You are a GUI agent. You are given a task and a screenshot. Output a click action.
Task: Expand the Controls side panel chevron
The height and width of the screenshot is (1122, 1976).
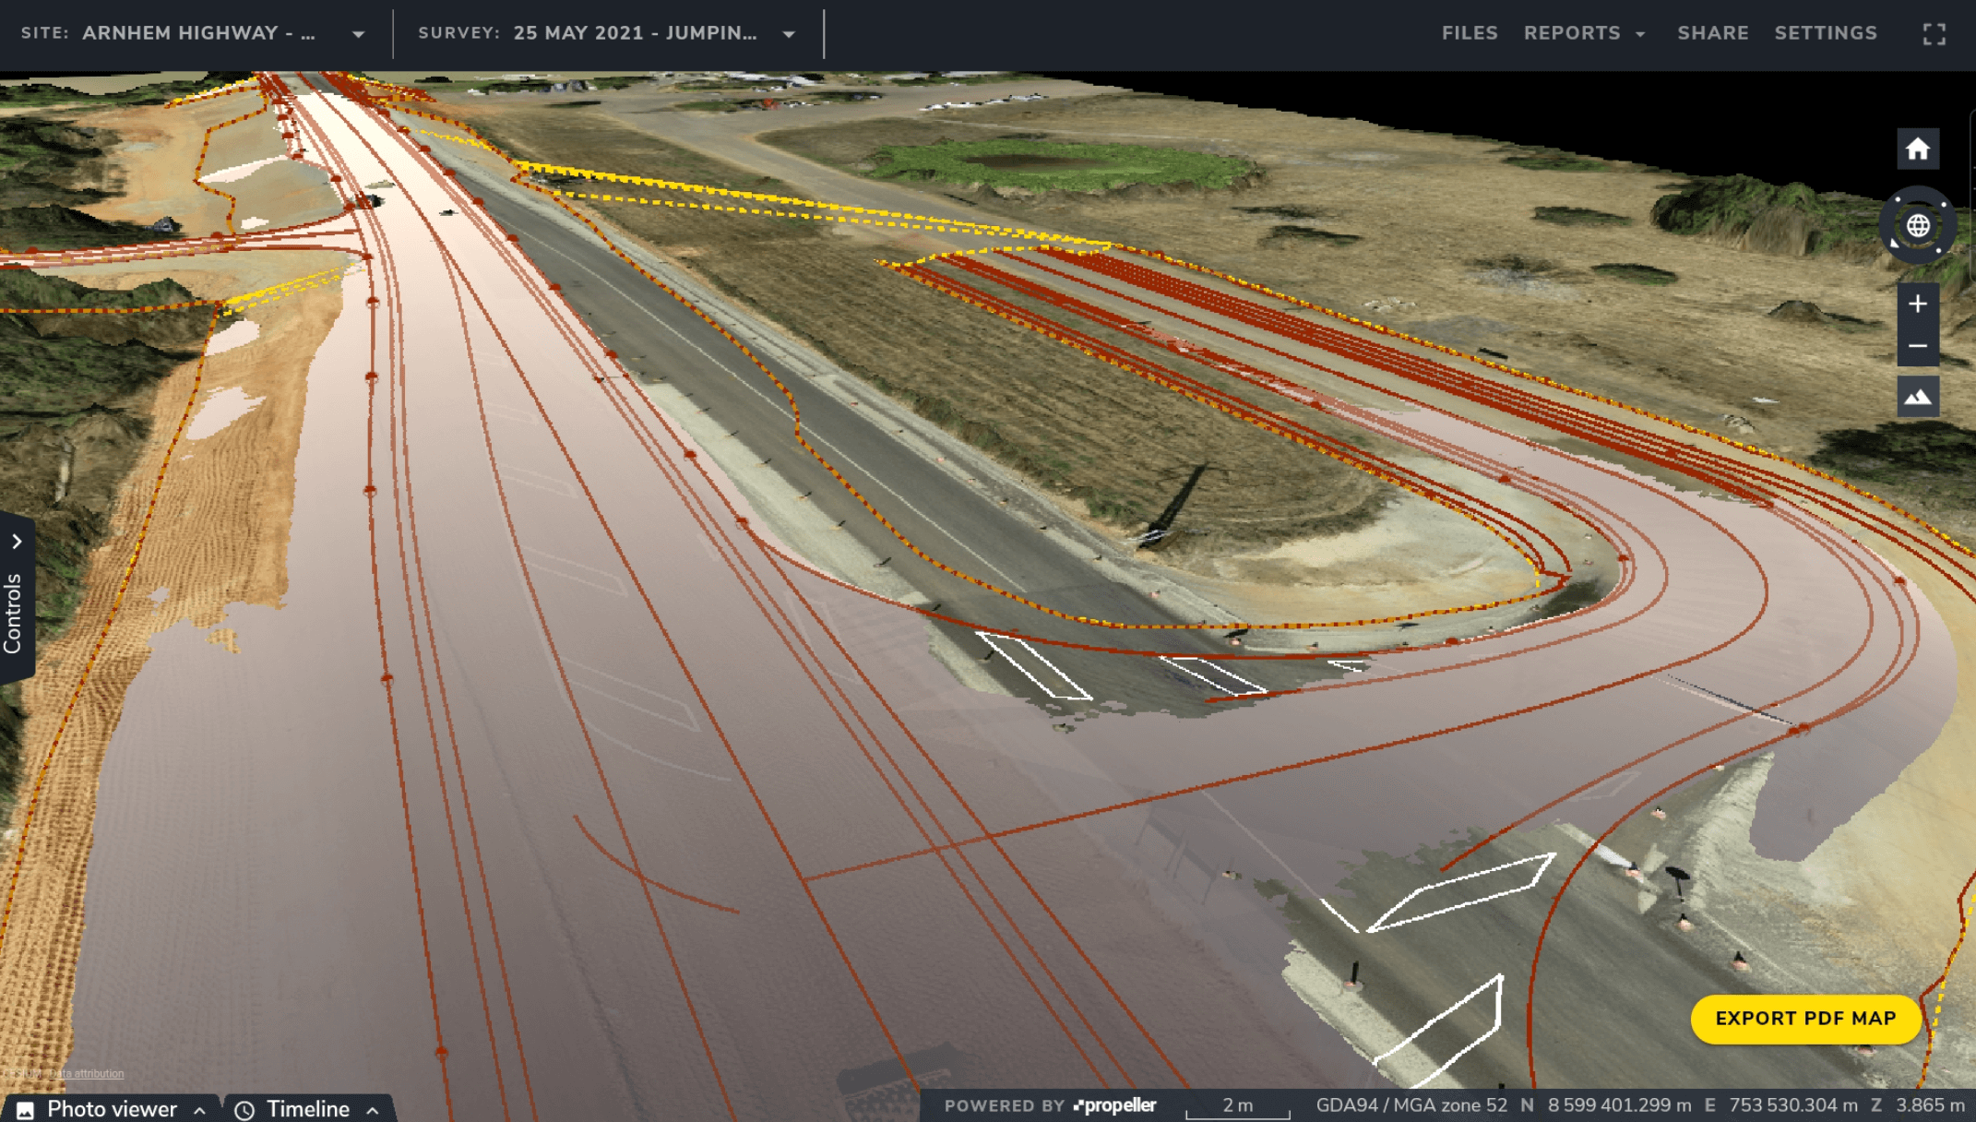pos(17,542)
